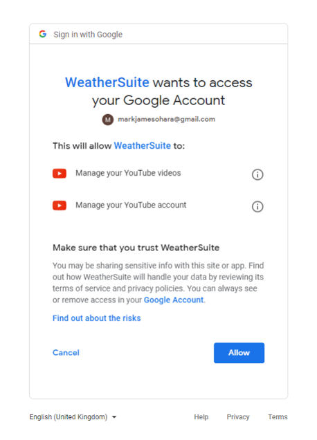Open info for Manage your YouTube videos
Viewport: 317px width, 440px height.
pos(257,174)
